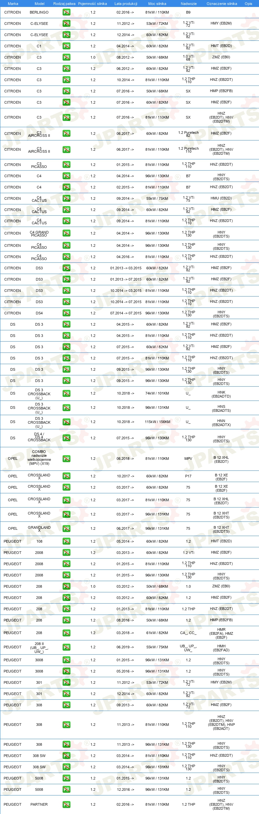Click the MPV body cell
259x814 pixels.
(x=188, y=459)
